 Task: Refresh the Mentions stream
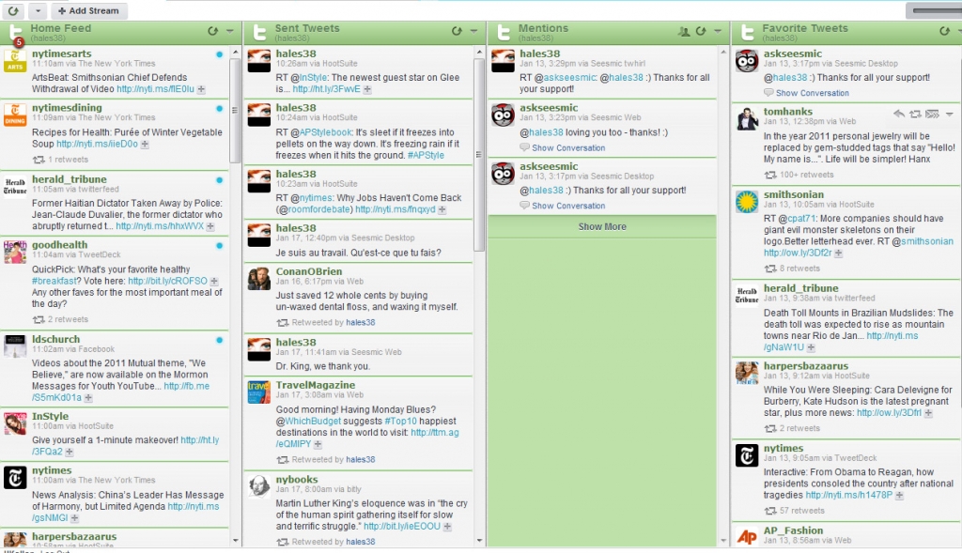click(x=701, y=32)
